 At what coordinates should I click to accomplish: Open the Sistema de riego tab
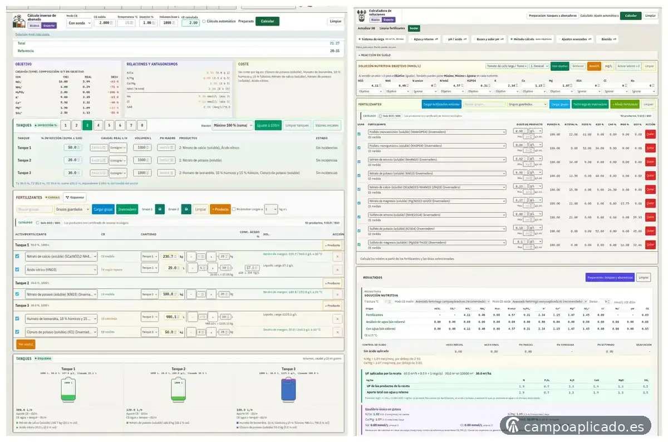pos(381,40)
